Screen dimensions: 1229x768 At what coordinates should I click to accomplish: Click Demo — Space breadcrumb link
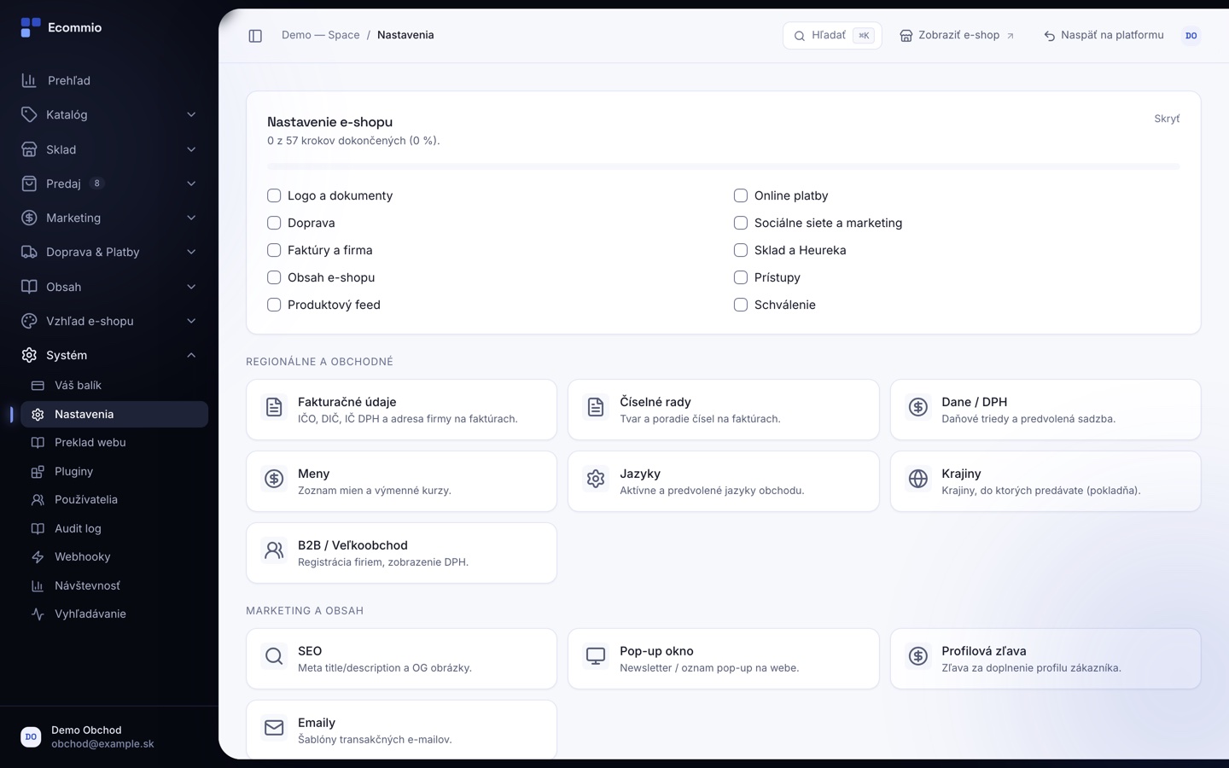pyautogui.click(x=321, y=35)
